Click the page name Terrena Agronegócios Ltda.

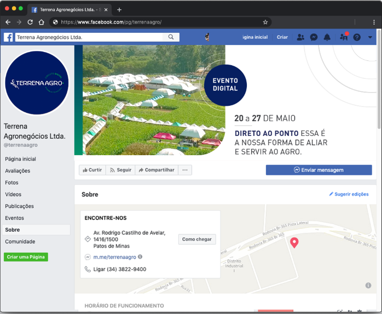(x=34, y=132)
